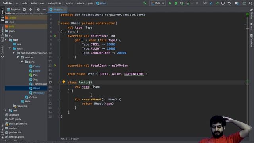Collapse the main folder in tree
This screenshot has height=143, width=254.
pyautogui.click(x=6, y=40)
